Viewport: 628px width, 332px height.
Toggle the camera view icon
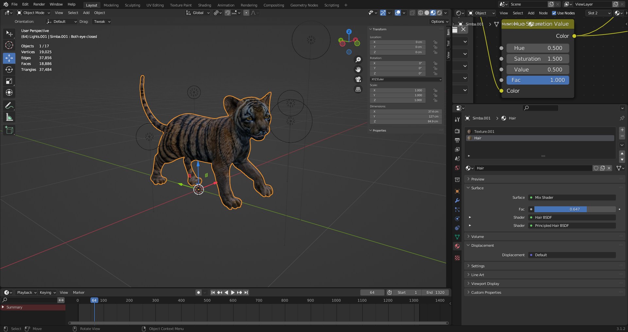pyautogui.click(x=358, y=79)
